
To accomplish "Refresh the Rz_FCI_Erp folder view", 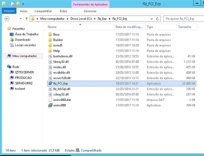I will pos(157,19).
